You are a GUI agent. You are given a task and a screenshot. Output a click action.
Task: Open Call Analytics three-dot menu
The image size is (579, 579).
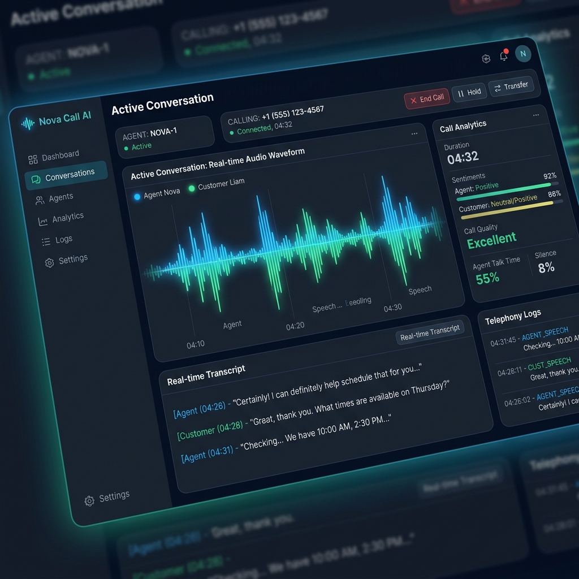coord(536,115)
